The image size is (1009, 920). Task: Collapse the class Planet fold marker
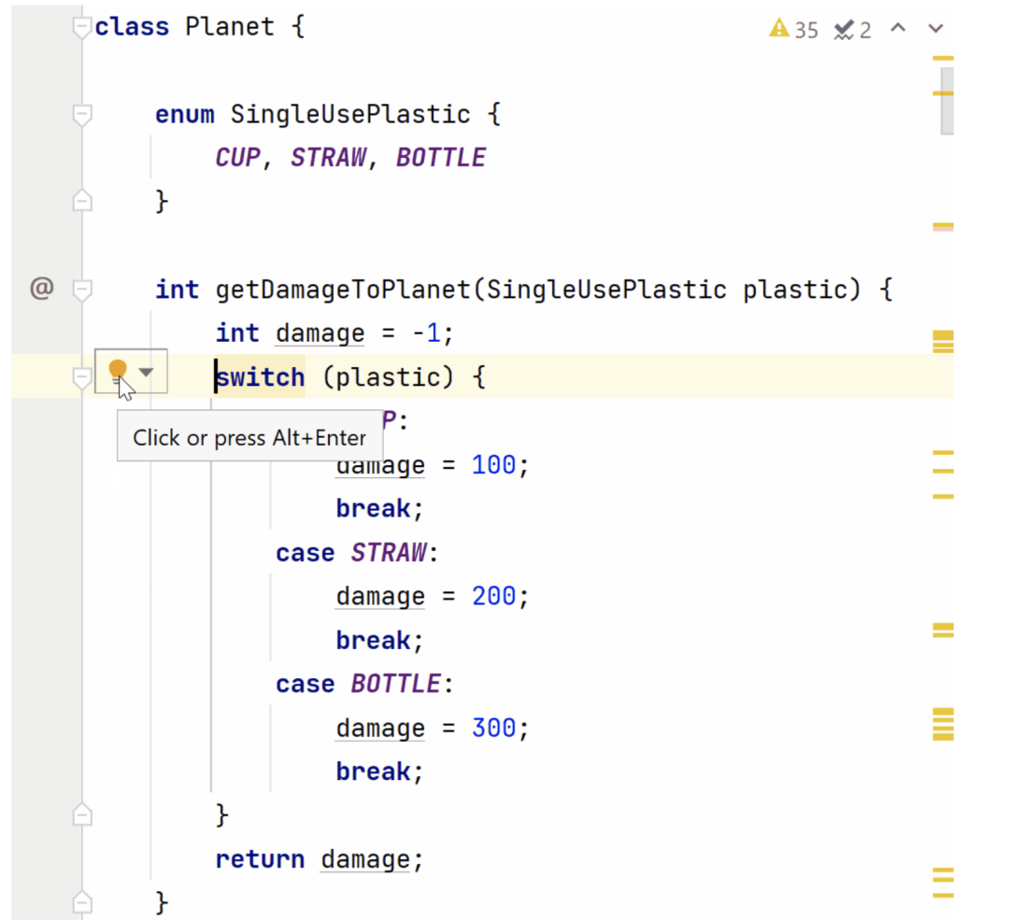(x=82, y=27)
